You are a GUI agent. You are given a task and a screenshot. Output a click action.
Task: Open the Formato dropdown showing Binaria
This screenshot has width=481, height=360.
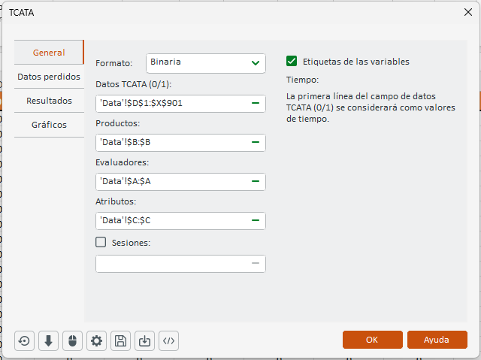206,63
